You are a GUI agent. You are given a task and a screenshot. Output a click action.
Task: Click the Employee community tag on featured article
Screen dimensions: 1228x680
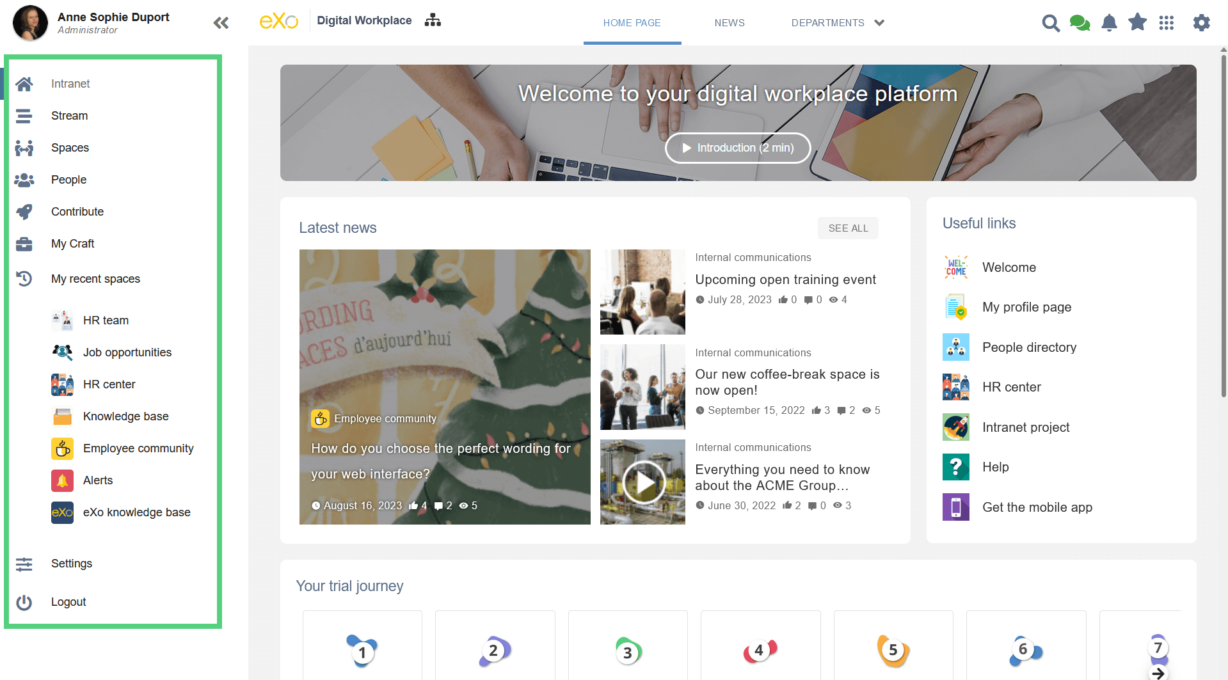click(x=374, y=418)
